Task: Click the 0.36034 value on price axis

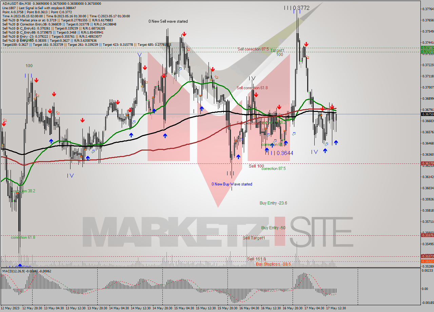Action: (428, 188)
